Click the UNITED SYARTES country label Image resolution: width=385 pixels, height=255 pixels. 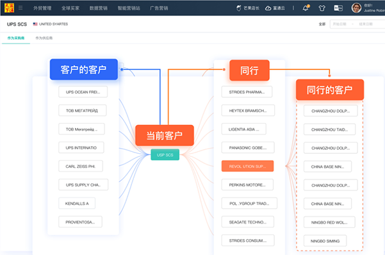point(53,24)
